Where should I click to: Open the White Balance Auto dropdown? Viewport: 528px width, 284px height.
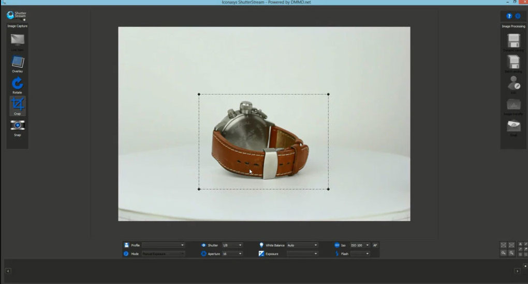[302, 245]
